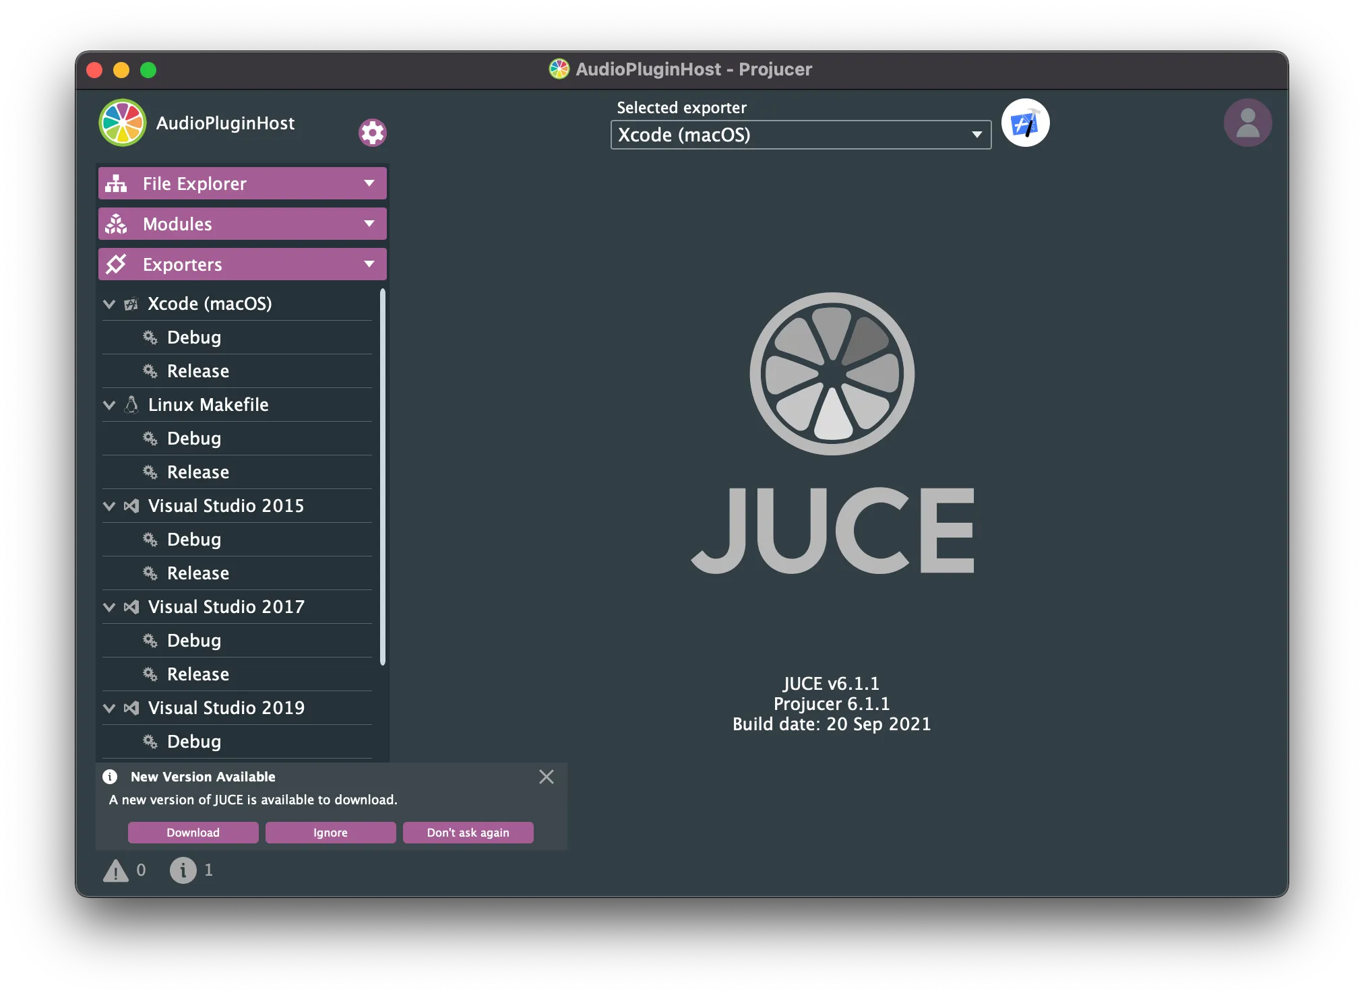
Task: Click the Xcode save-and-open icon
Action: pyautogui.click(x=1025, y=123)
